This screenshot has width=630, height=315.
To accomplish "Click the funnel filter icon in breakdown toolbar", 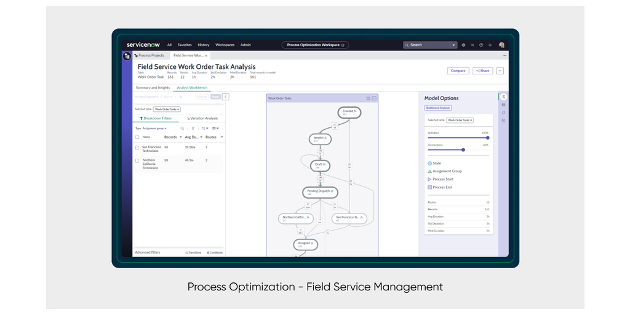I will click(193, 129).
